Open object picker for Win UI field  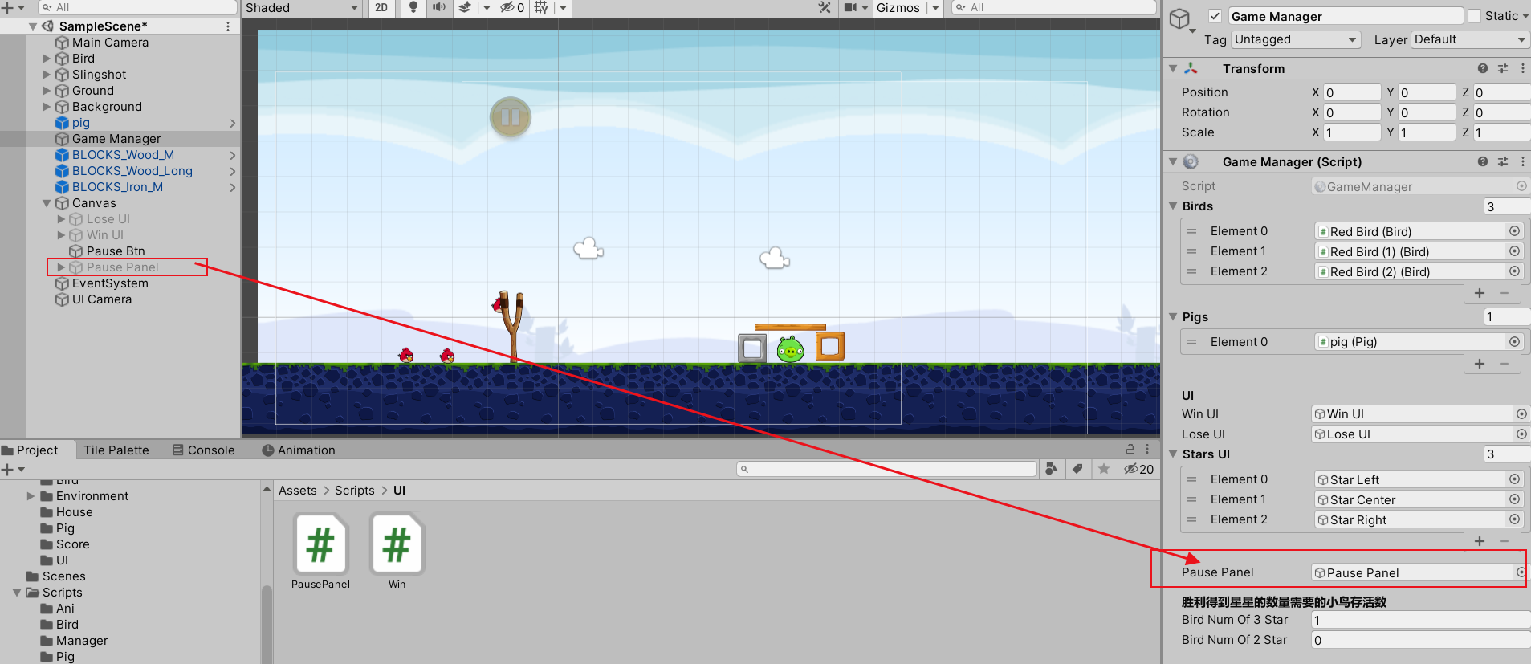[x=1521, y=414]
